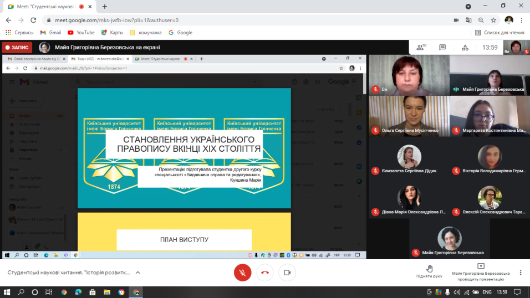Open Windows Start menu
Screen dimensions: 530x298
[7, 292]
